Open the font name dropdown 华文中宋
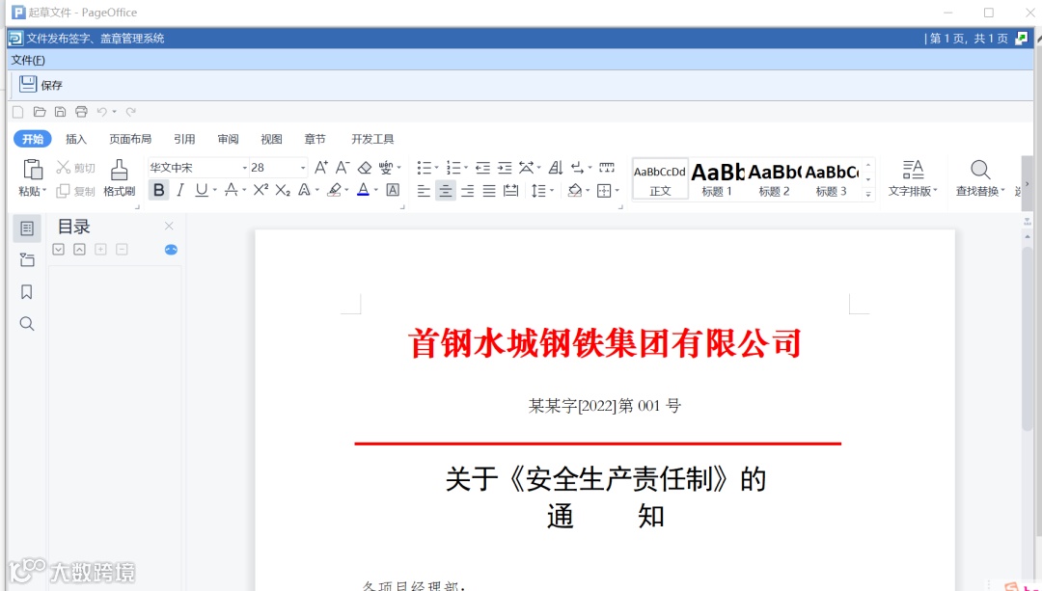Viewport: 1042px width, 591px height. click(244, 168)
